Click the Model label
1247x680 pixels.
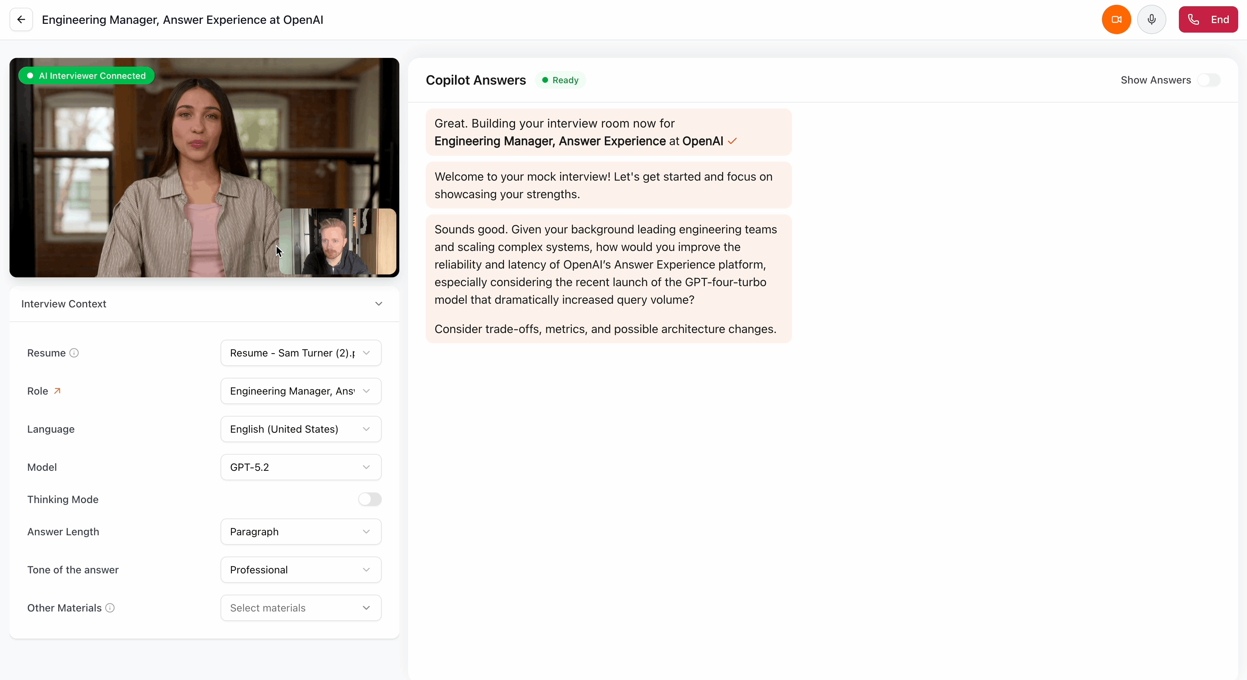point(42,467)
